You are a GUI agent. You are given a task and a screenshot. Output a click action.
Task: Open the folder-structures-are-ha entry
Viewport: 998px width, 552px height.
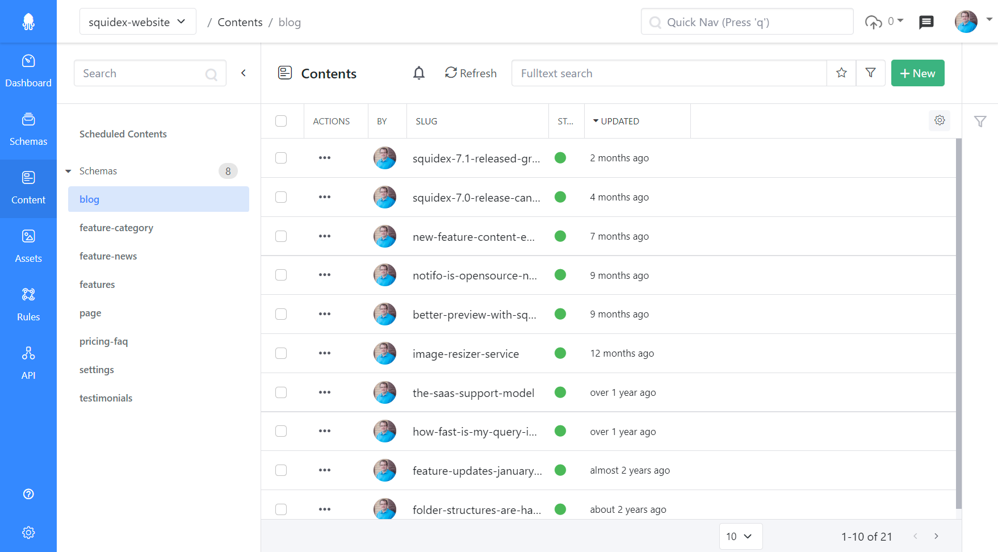click(x=477, y=510)
